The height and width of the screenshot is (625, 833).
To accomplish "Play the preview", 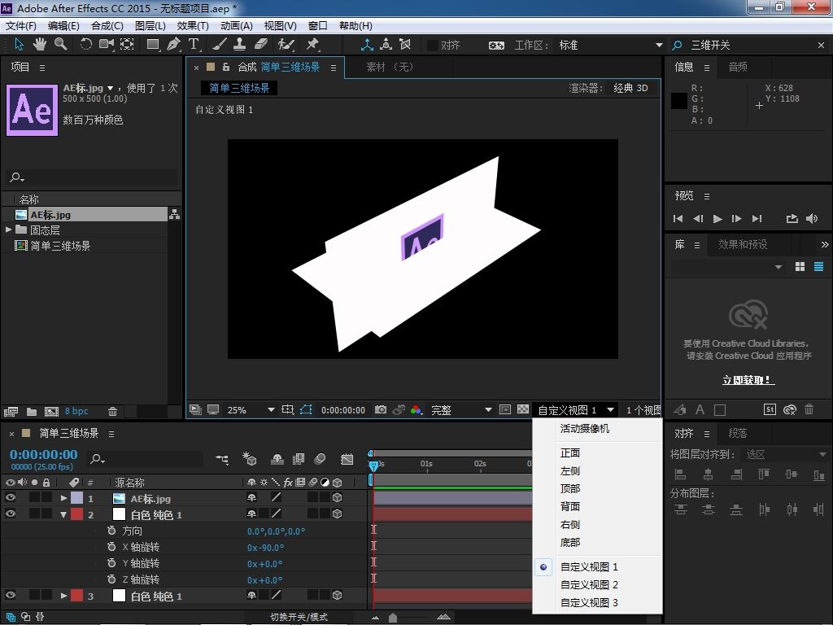I will (x=717, y=218).
